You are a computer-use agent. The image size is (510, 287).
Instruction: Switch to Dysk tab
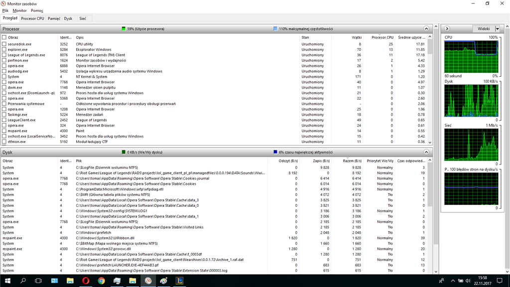pos(68,18)
